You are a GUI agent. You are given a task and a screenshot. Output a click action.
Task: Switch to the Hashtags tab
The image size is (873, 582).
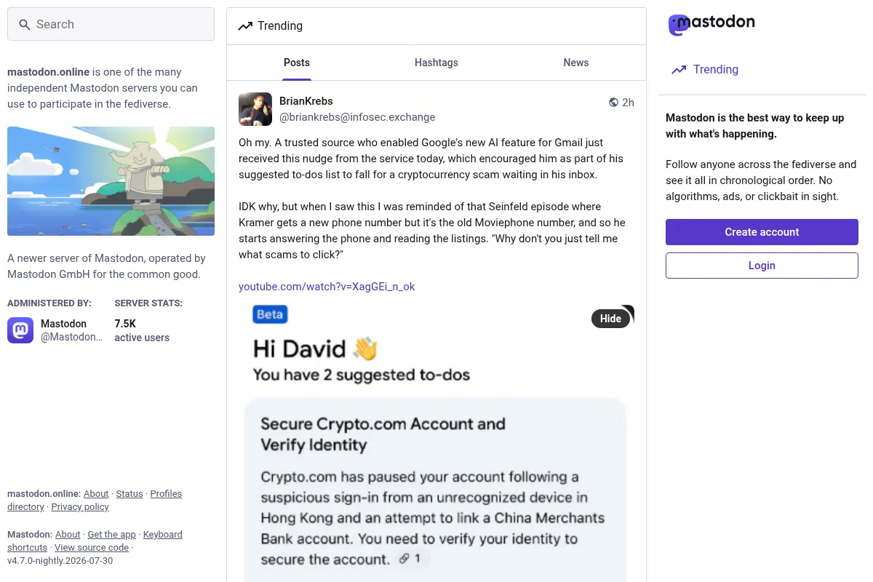click(436, 63)
